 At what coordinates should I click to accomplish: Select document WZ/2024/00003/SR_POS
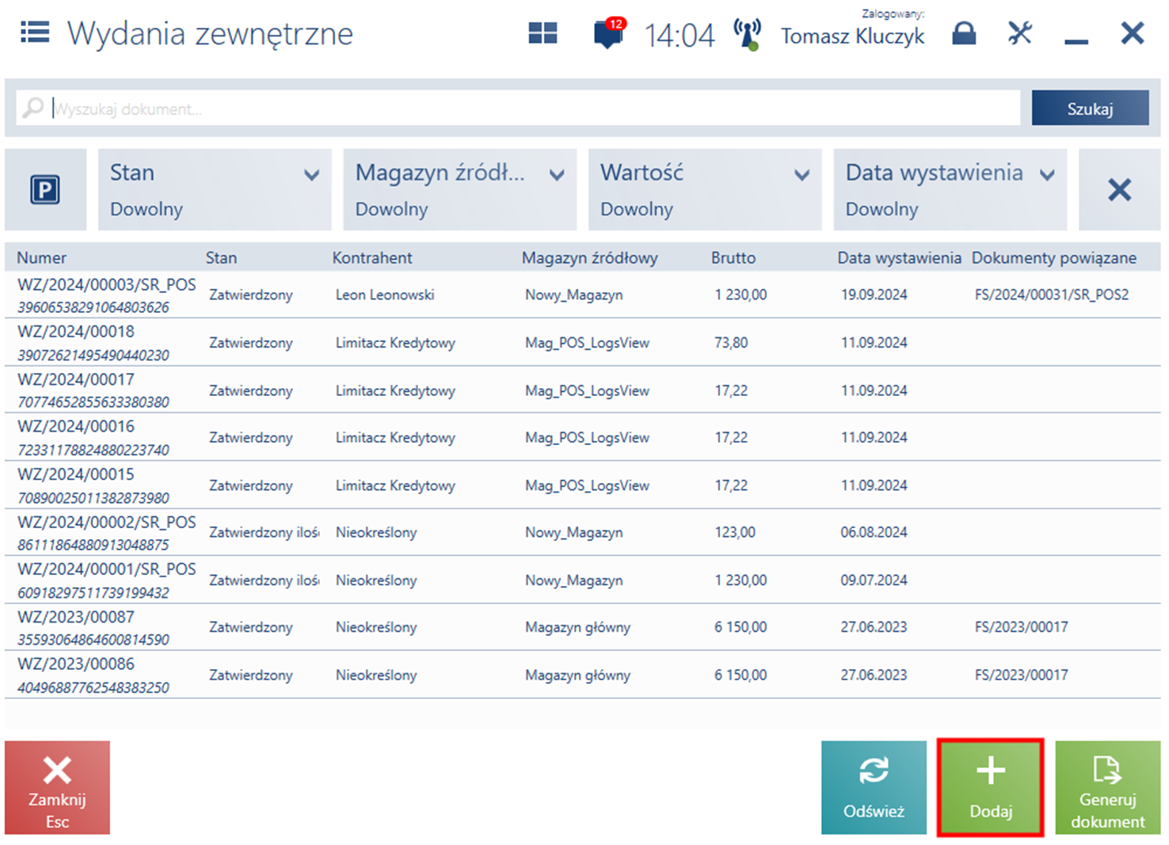pyautogui.click(x=582, y=295)
